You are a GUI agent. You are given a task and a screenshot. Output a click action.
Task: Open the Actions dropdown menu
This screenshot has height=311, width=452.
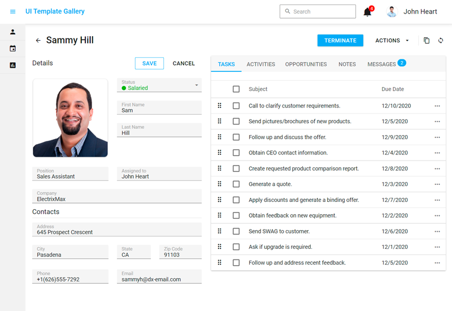(x=392, y=41)
